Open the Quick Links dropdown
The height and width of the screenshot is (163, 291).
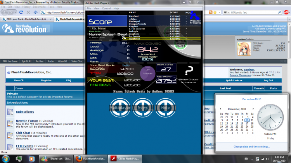[x=234, y=81]
